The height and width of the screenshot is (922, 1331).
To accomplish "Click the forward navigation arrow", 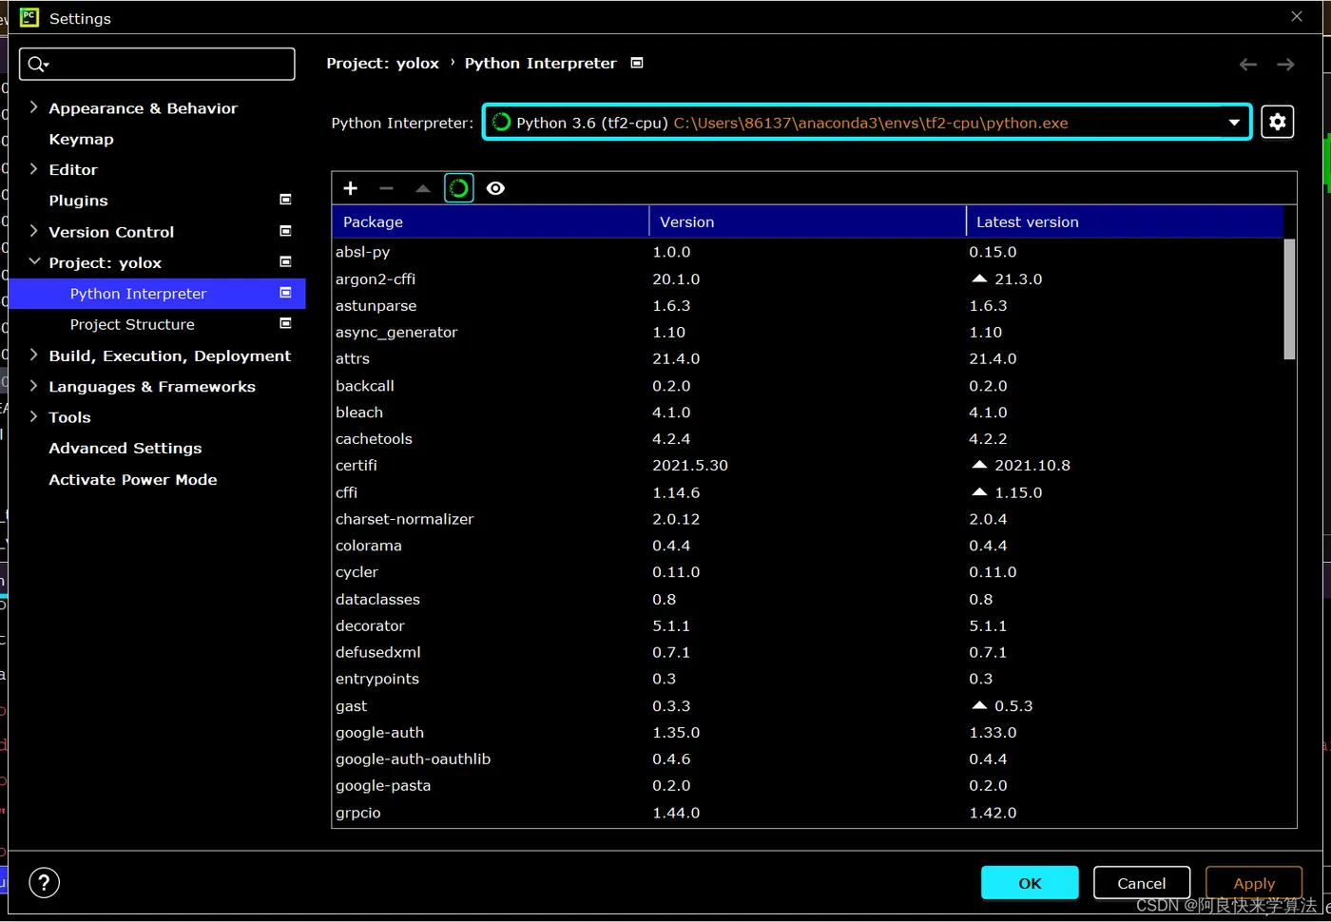I will [x=1285, y=65].
